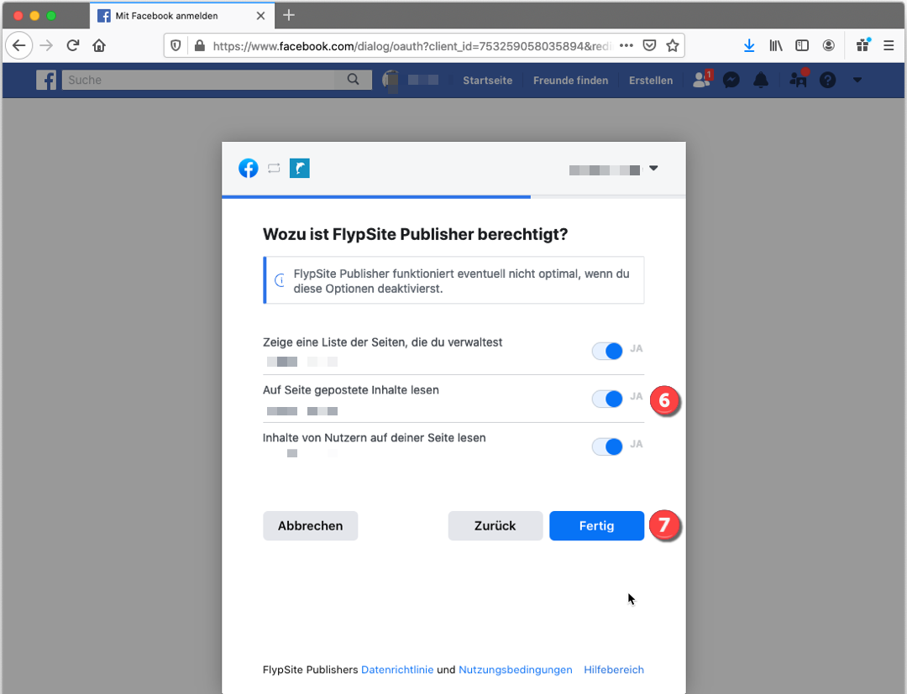Expand the account dropdown in dialog header
Viewport: 907px width, 694px height.
[653, 168]
